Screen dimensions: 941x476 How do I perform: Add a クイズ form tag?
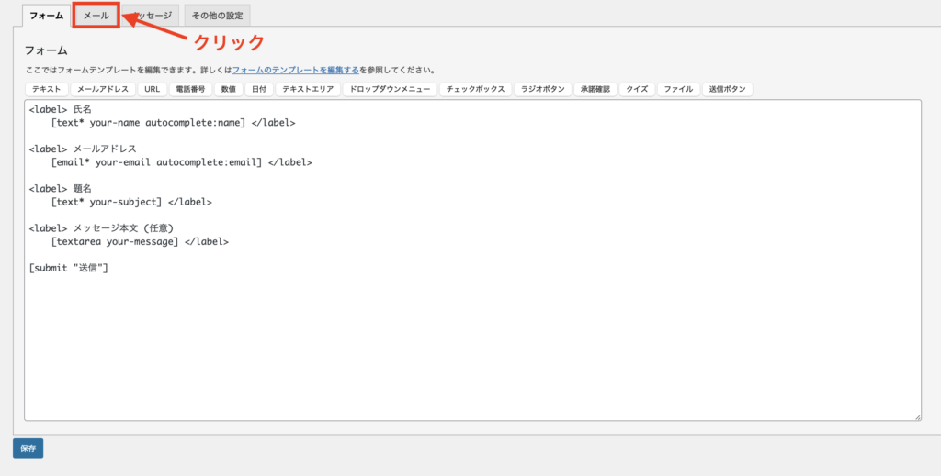pyautogui.click(x=637, y=90)
